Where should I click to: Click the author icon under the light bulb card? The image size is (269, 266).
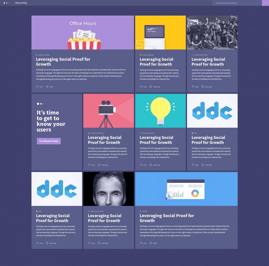141,165
